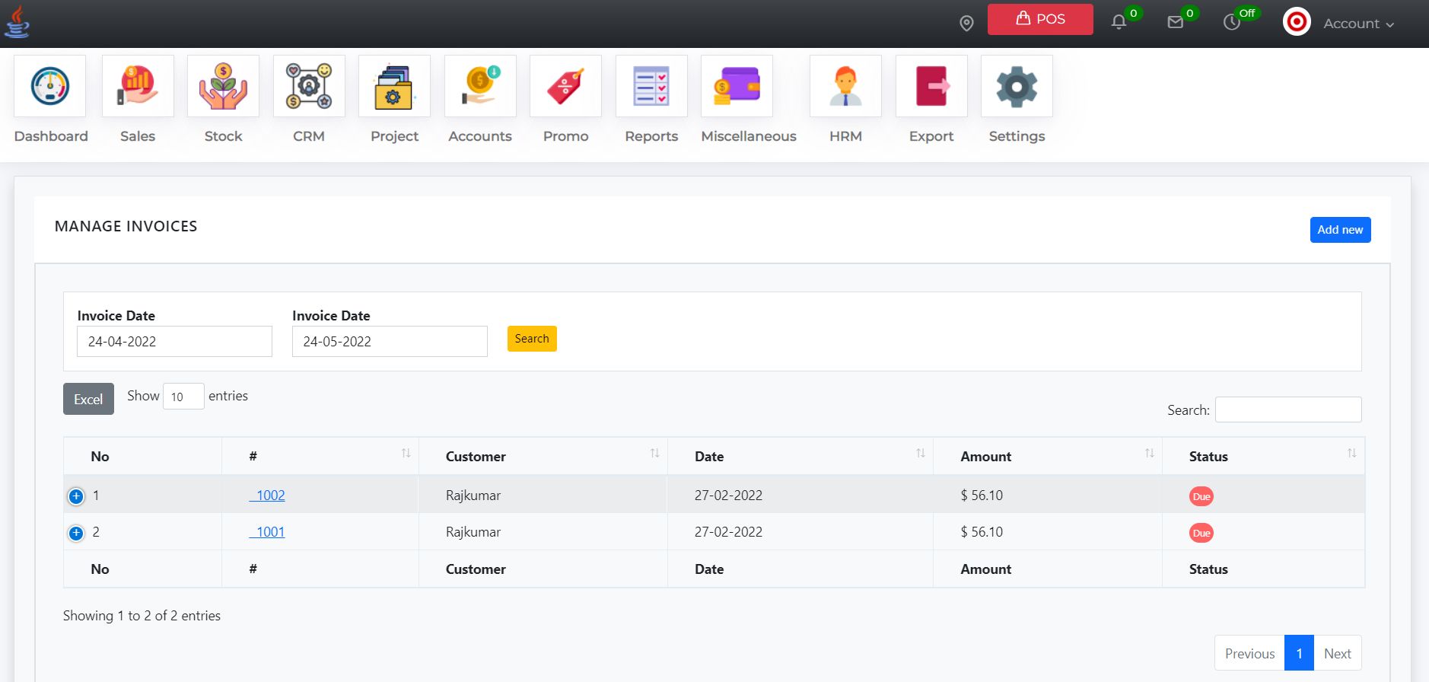This screenshot has width=1429, height=682.
Task: Open the Miscellaneous wallet icon
Action: click(737, 86)
